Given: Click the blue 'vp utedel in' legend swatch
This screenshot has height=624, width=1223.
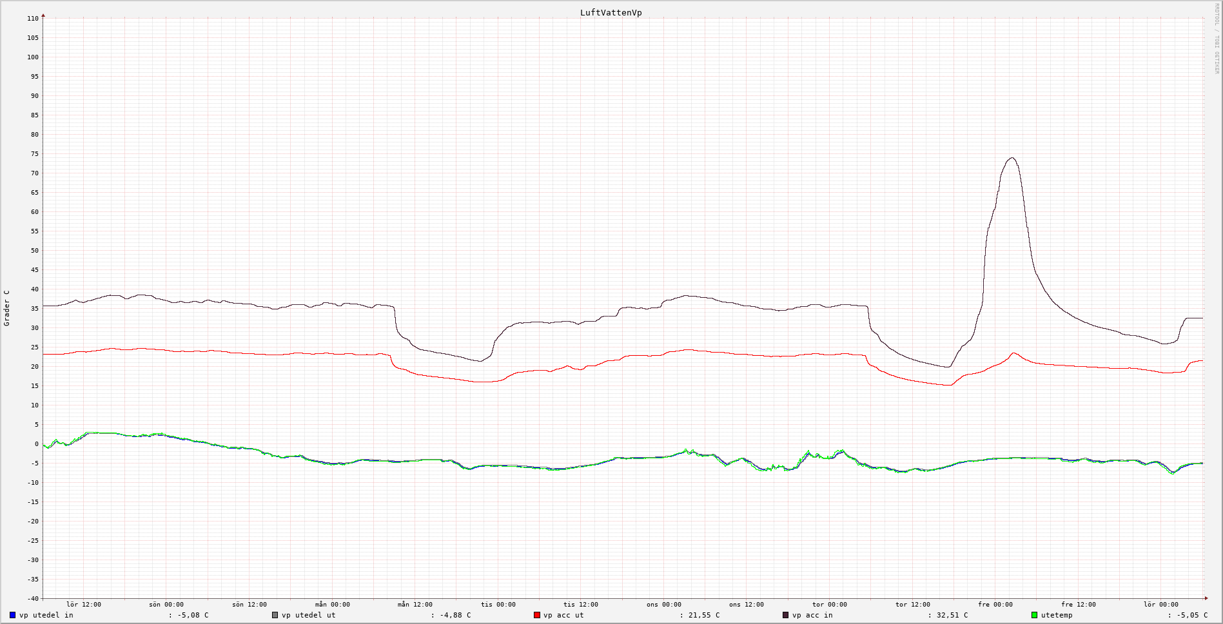Looking at the screenshot, I should click(x=12, y=615).
